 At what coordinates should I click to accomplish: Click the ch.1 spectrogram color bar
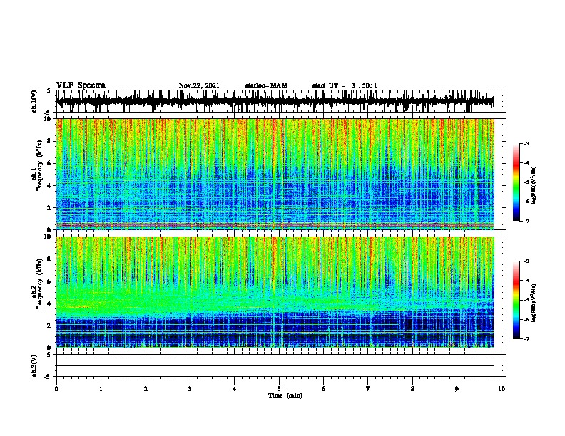click(516, 182)
